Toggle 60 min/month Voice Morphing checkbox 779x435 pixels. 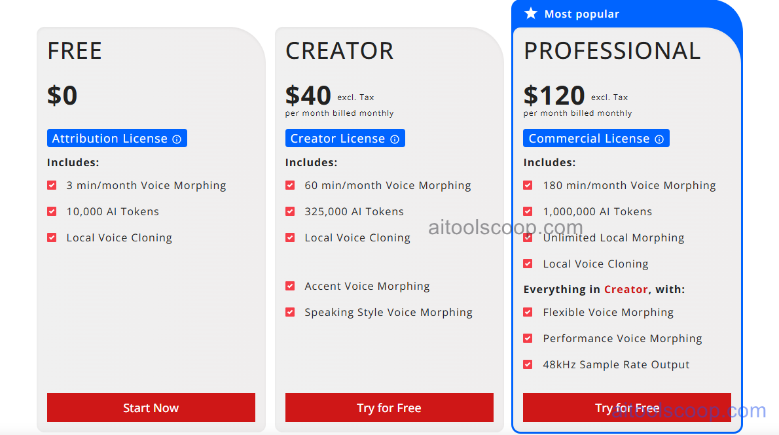coord(290,185)
